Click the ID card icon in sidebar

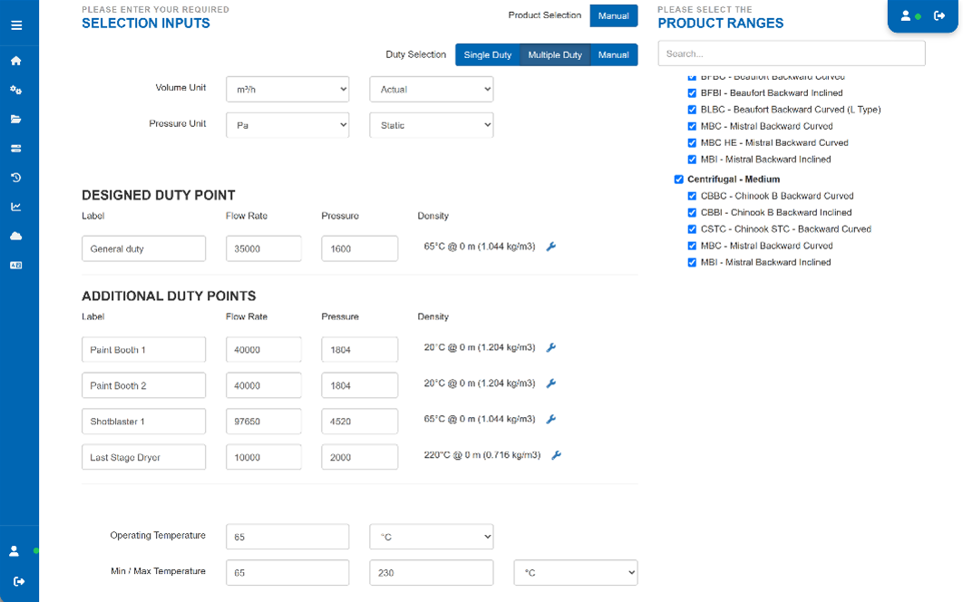click(x=16, y=266)
